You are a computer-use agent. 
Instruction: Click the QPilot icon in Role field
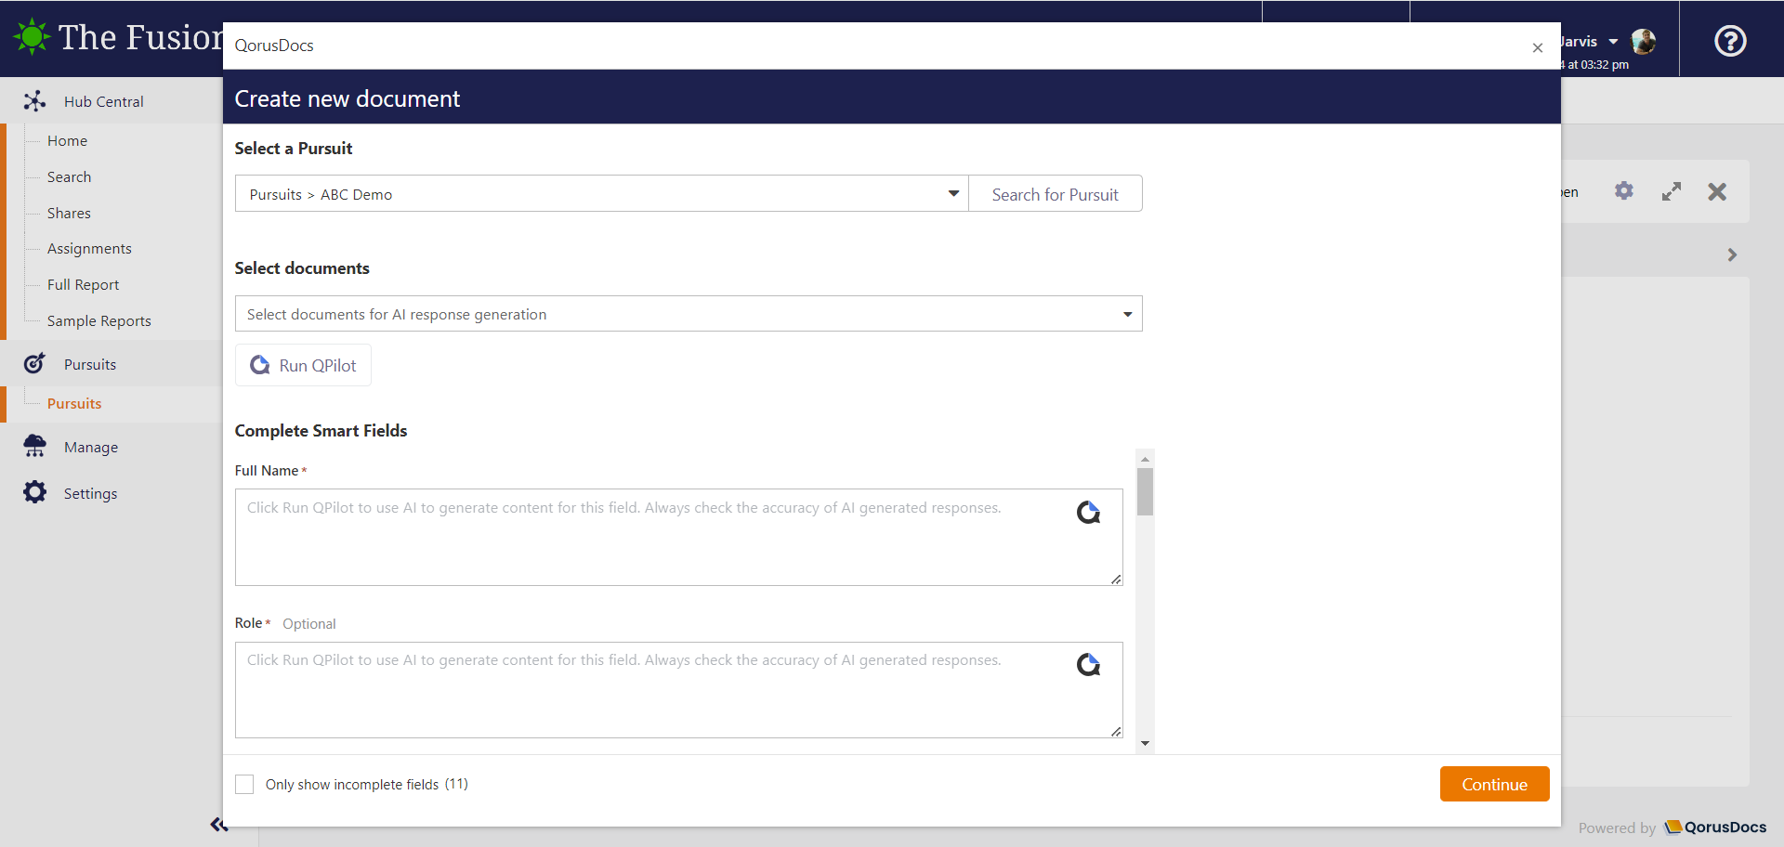point(1088,664)
